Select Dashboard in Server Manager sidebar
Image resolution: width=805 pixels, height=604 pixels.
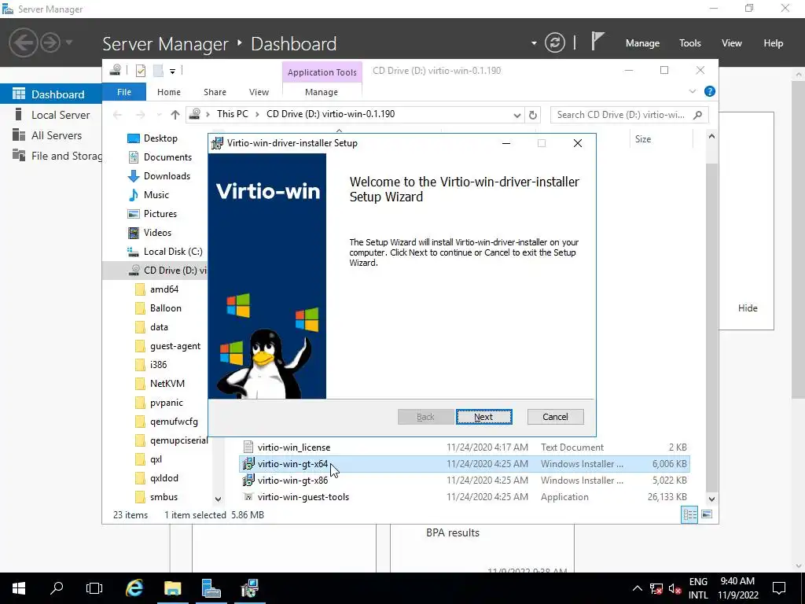(50, 94)
